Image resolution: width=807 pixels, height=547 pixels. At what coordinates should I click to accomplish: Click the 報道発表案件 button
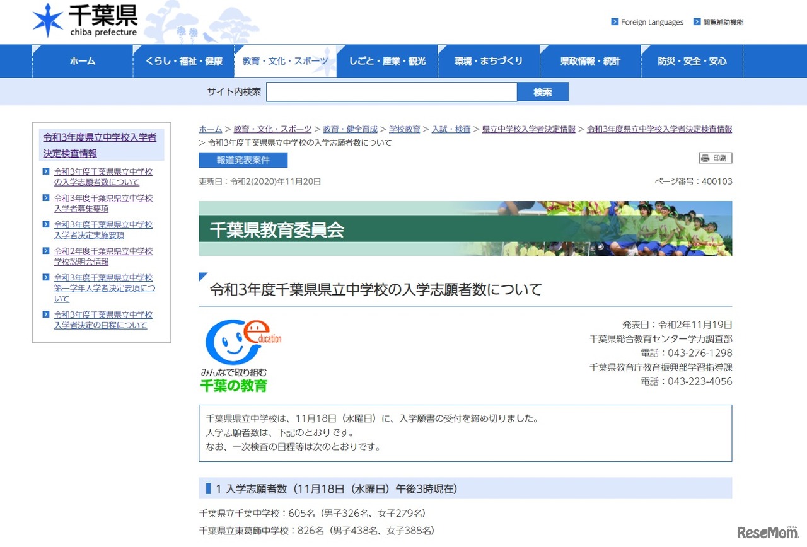tap(243, 159)
